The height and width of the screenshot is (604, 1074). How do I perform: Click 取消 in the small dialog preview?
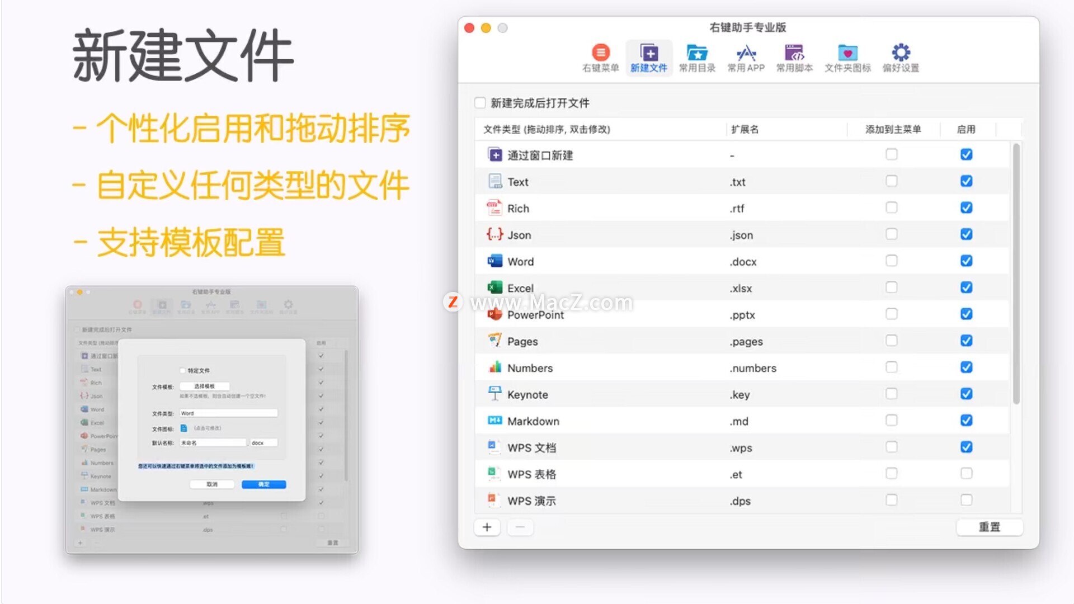point(212,484)
